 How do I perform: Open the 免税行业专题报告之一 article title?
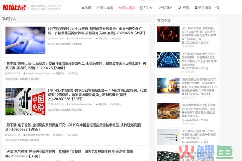97,94
